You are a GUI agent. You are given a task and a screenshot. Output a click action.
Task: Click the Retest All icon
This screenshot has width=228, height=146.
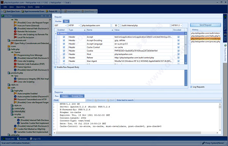click(x=47, y=11)
